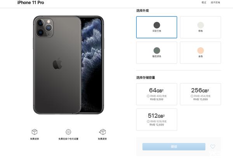Screen dimensions: 233x162
Task: Click the iPhone 11 Pro page title
Action: [x=31, y=3]
